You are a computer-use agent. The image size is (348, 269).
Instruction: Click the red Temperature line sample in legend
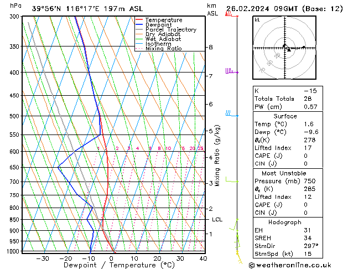(139, 20)
